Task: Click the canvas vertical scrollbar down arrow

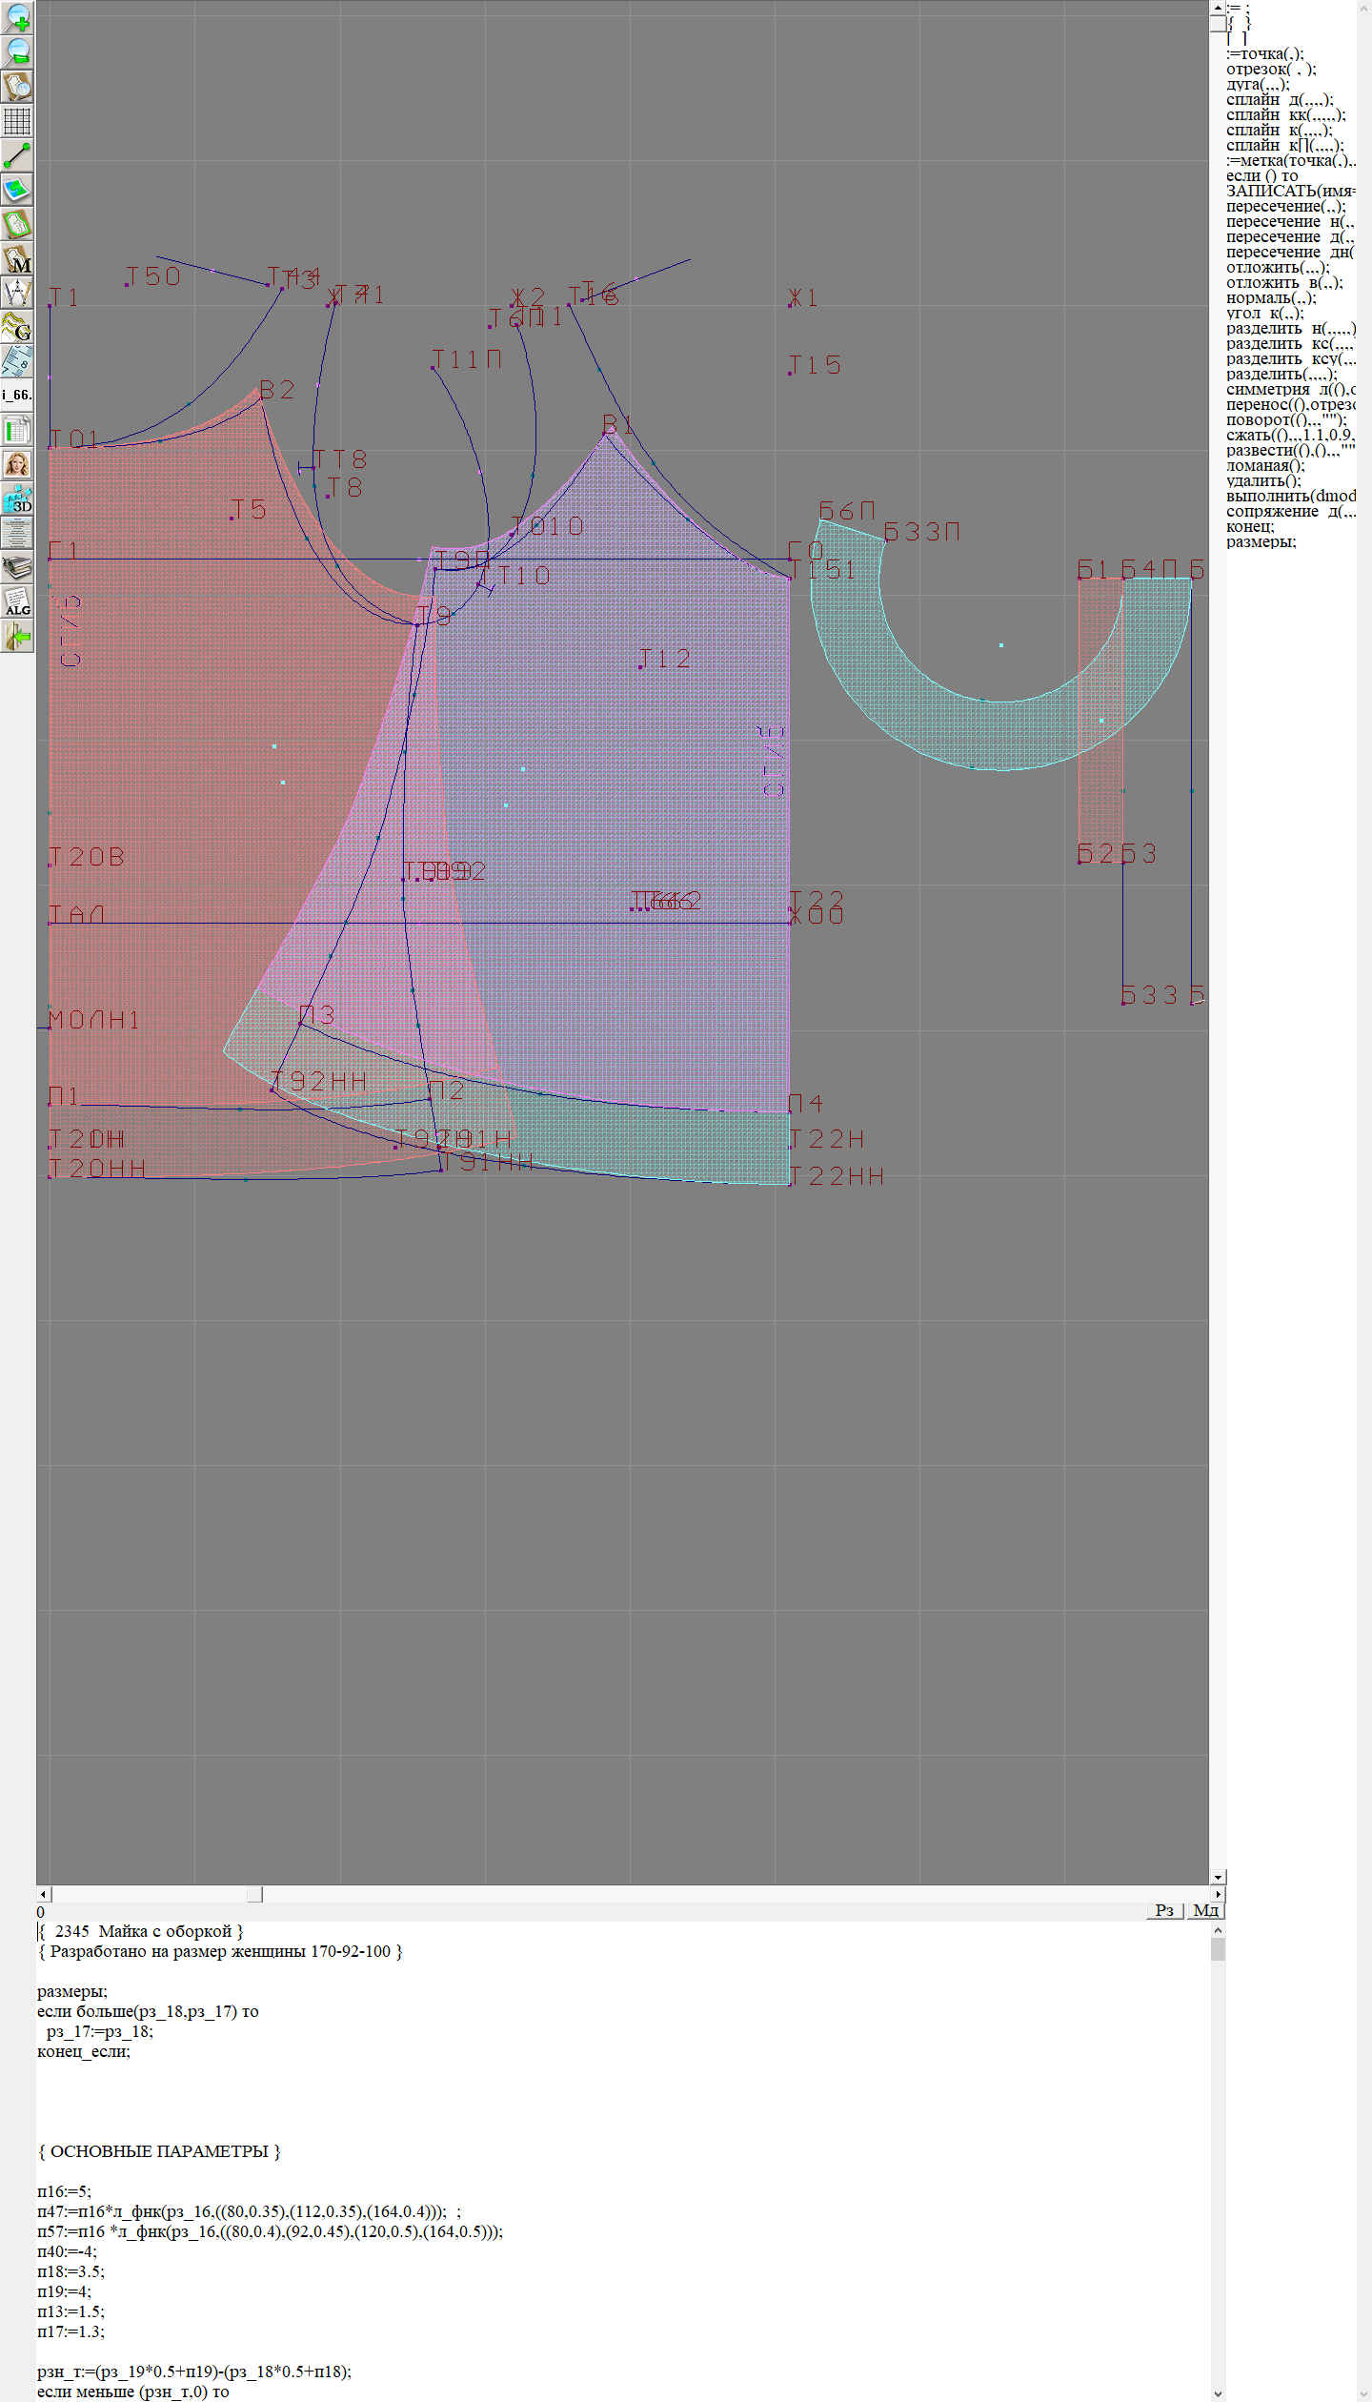Action: point(1218,1877)
